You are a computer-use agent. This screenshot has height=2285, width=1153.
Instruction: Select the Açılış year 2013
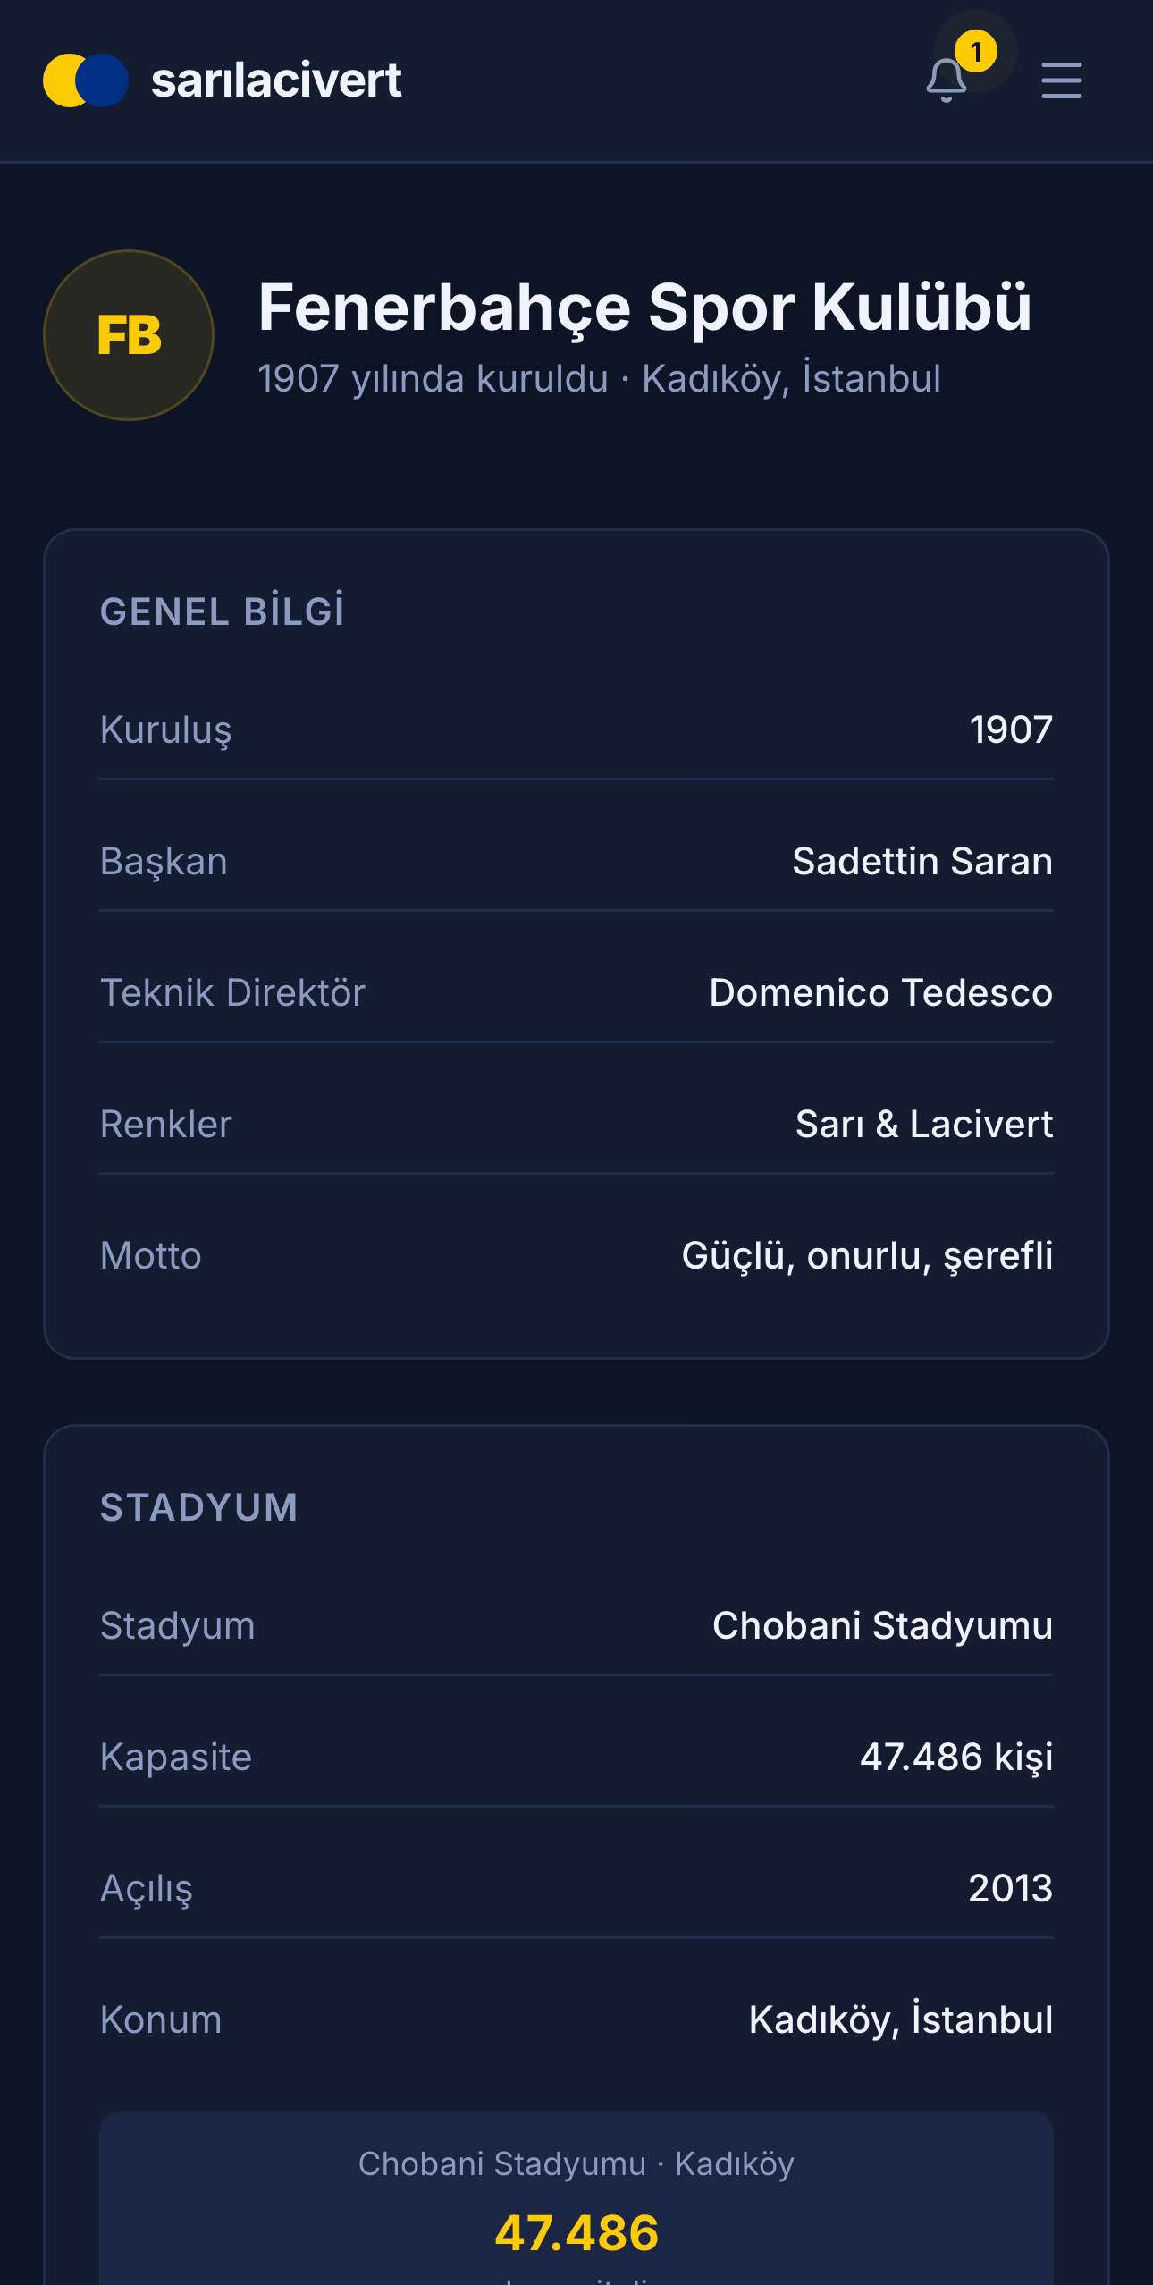click(1010, 1888)
